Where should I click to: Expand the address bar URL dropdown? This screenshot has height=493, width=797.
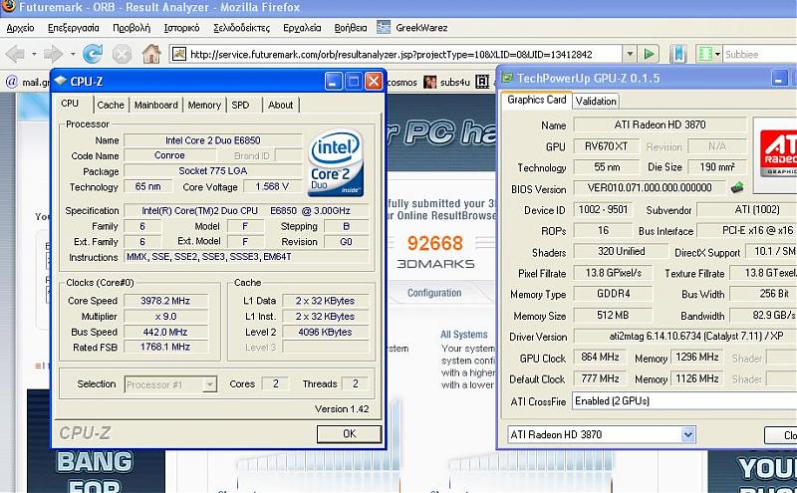pyautogui.click(x=630, y=54)
